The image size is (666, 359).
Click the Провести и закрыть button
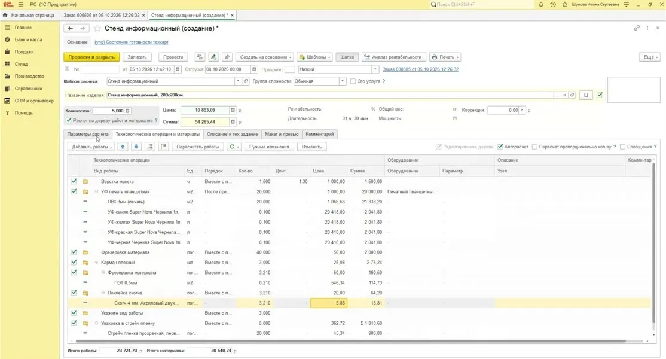coord(91,57)
